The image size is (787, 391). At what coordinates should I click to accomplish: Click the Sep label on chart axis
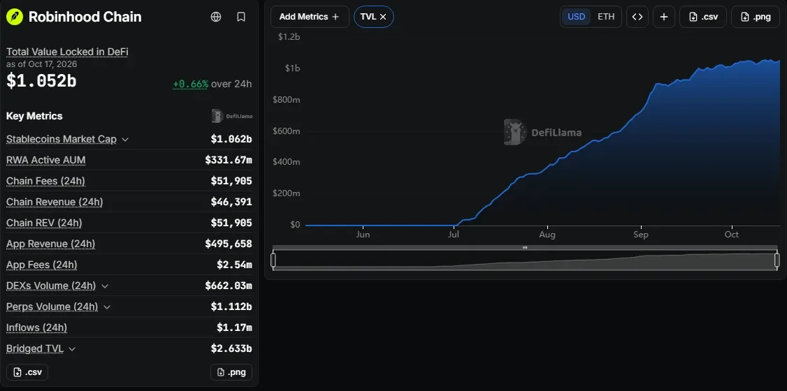(640, 234)
